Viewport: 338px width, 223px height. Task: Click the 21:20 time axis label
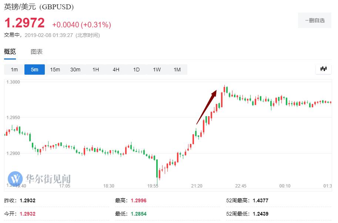click(x=197, y=186)
